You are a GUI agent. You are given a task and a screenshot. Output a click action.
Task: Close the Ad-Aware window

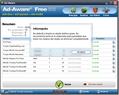coord(115,3)
